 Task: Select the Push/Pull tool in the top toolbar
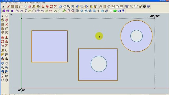pos(43,7)
